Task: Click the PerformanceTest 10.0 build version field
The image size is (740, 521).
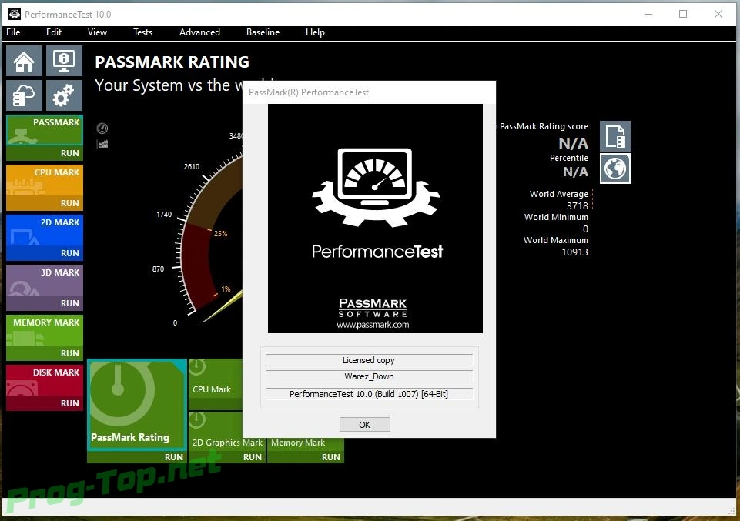Action: (x=369, y=394)
